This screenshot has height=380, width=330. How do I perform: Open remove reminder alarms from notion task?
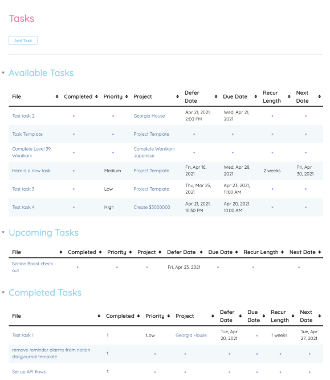coord(51,353)
